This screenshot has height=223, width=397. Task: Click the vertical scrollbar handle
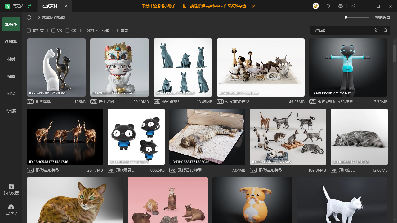(395, 53)
